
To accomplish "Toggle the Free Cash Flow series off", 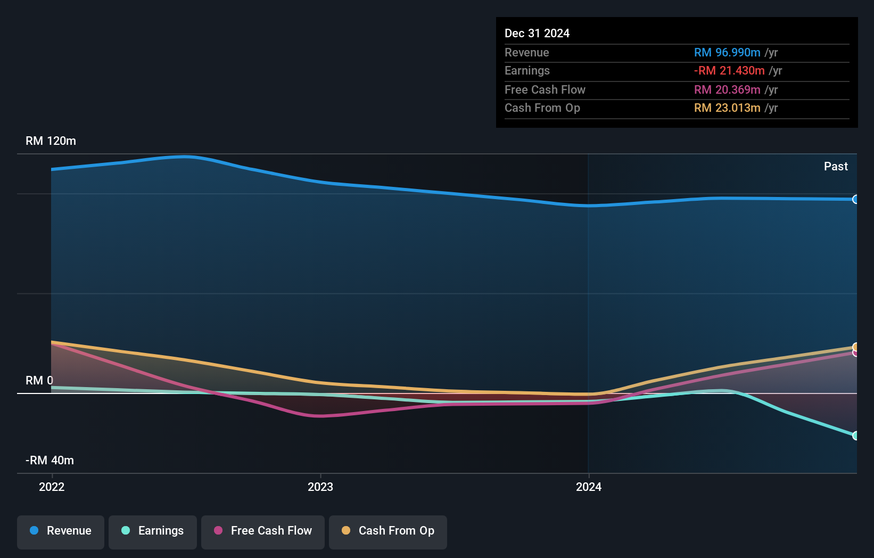I will tap(262, 531).
